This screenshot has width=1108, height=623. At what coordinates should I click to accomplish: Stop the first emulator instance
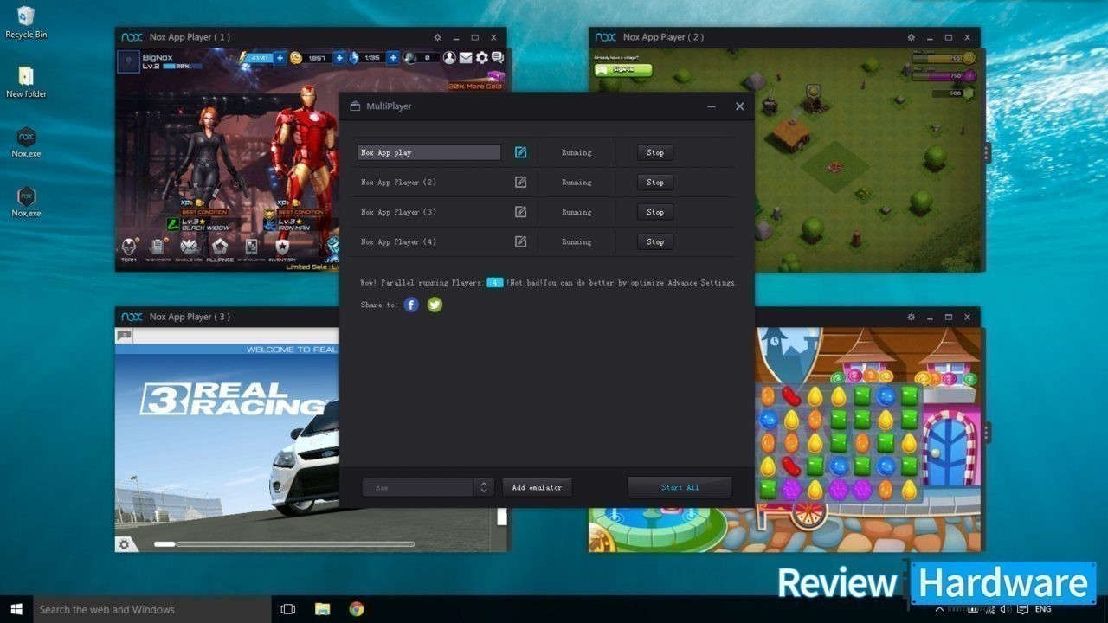point(655,152)
